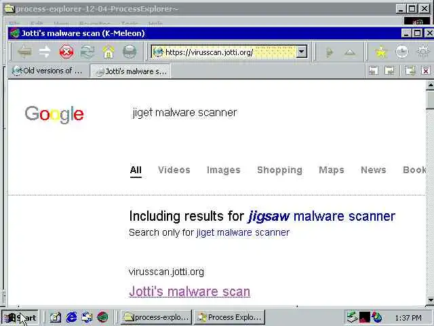The height and width of the screenshot is (326, 434).
Task: Click the Back navigation arrow in K-Meleon toolbar
Action: (24, 52)
